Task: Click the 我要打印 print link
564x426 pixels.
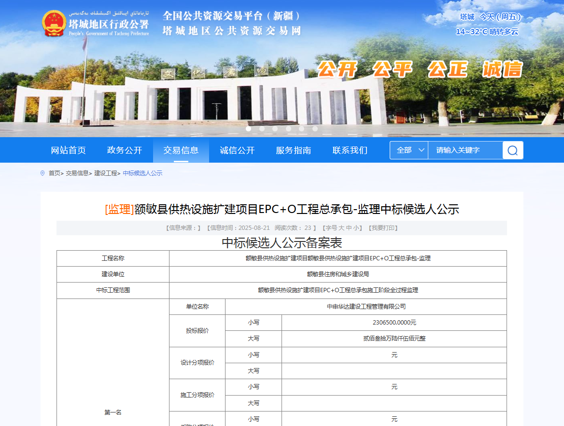Action: pyautogui.click(x=383, y=228)
